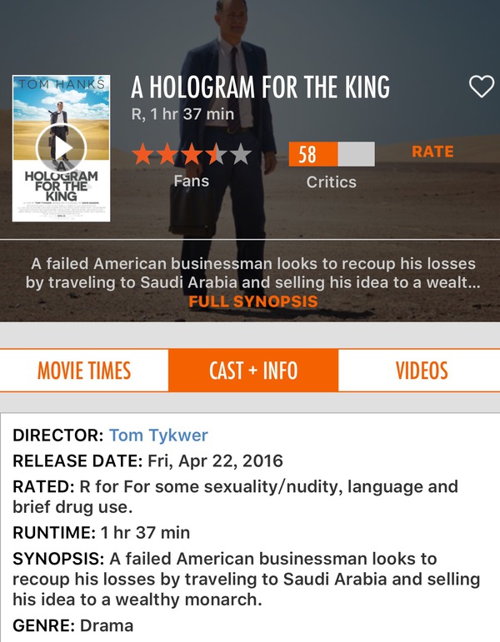Viewport: 500px width, 642px height.
Task: Play the trailer on the poster
Action: coord(61,148)
